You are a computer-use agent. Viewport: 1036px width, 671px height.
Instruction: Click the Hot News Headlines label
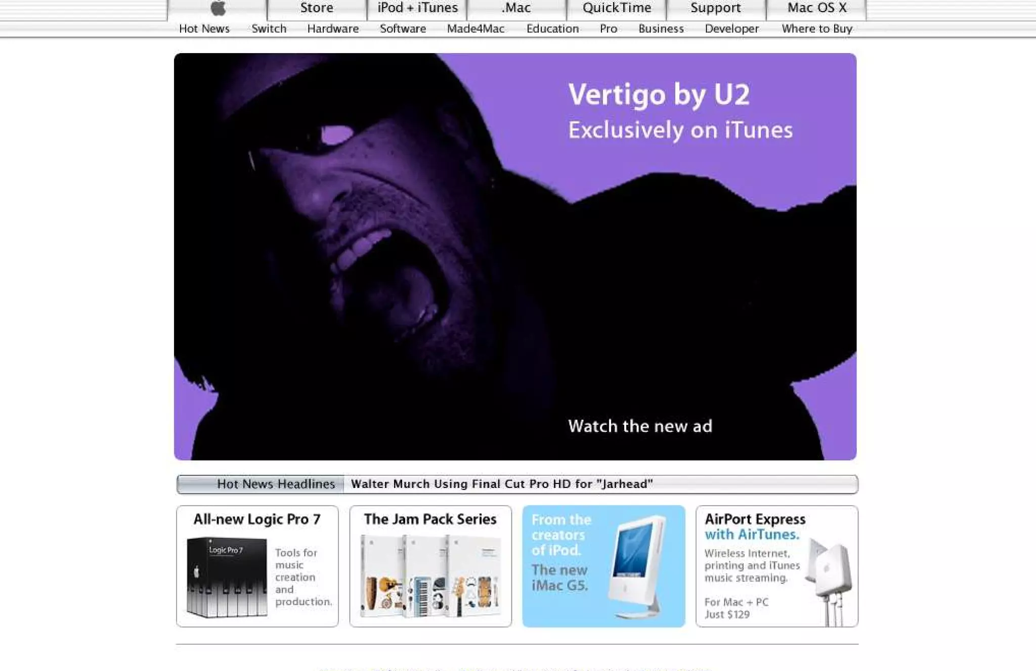point(276,484)
